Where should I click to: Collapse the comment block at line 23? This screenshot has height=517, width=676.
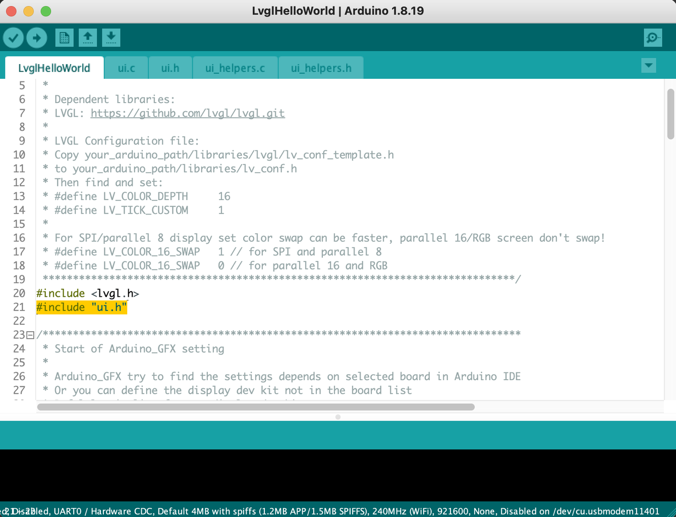click(30, 335)
